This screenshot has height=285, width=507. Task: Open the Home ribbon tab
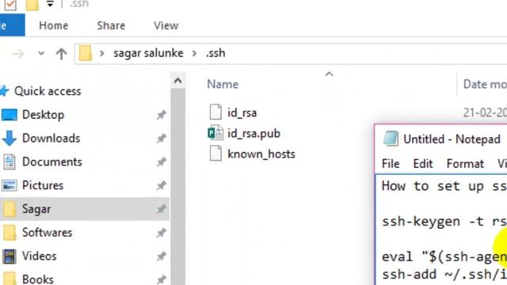tap(53, 25)
